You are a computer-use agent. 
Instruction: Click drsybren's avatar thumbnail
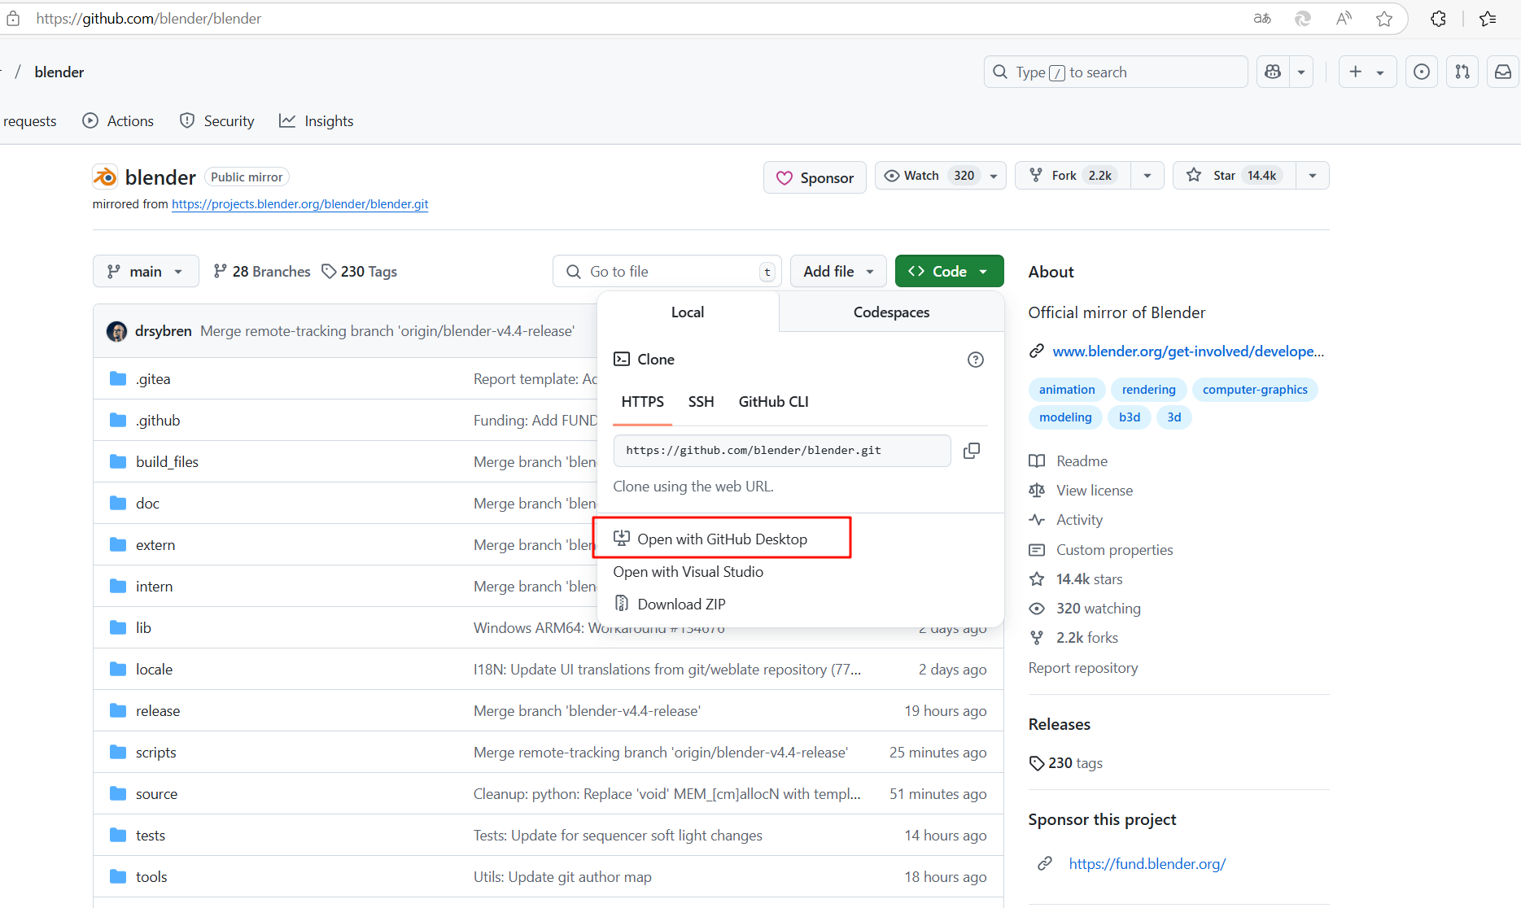117,331
